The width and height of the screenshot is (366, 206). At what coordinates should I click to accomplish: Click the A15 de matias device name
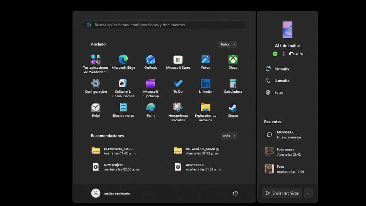pos(288,45)
